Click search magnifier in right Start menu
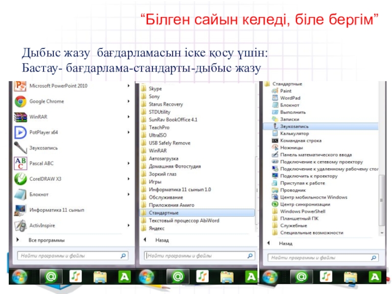Viewport: 392px width, 294px height. click(x=374, y=258)
